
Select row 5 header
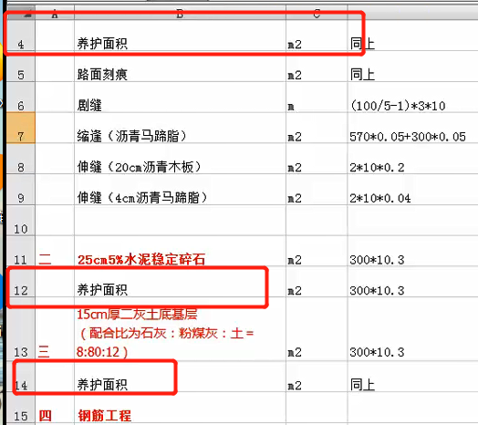[x=20, y=67]
